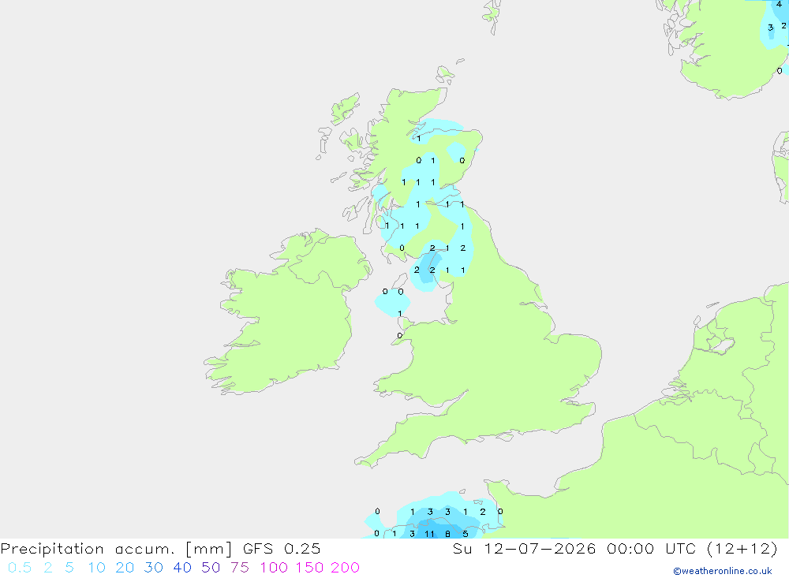789x578 pixels.
Task: Click the '(12+12)' forecast step text
Action: coord(742,549)
